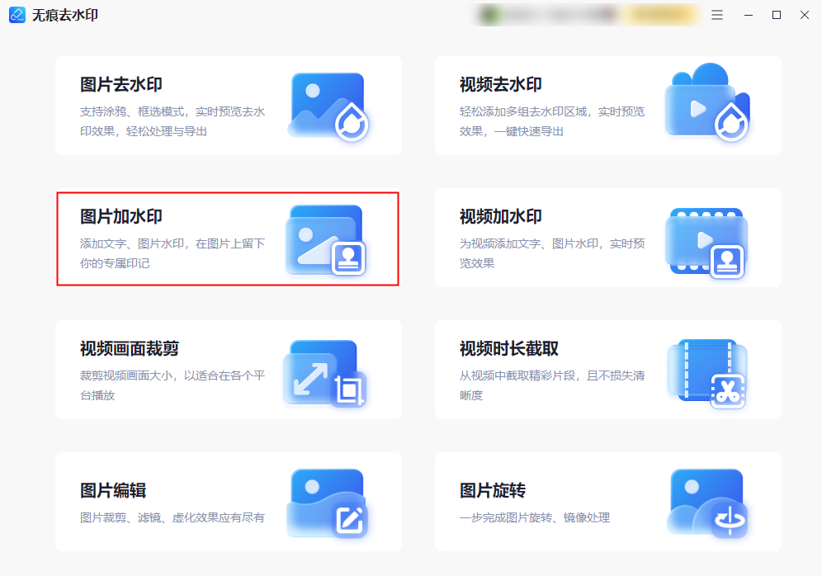Open the 图片编辑 title text

(113, 490)
